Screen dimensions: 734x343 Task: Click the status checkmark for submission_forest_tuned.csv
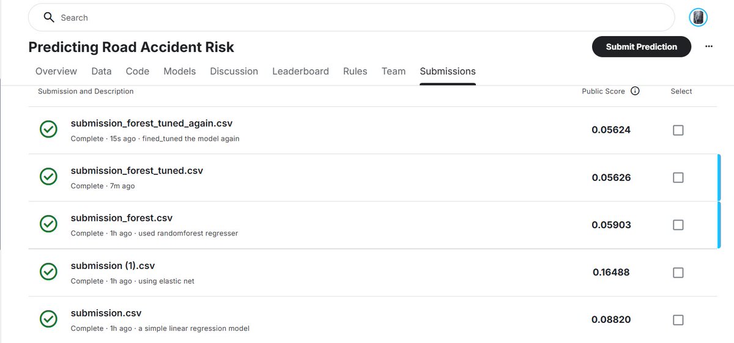click(48, 177)
